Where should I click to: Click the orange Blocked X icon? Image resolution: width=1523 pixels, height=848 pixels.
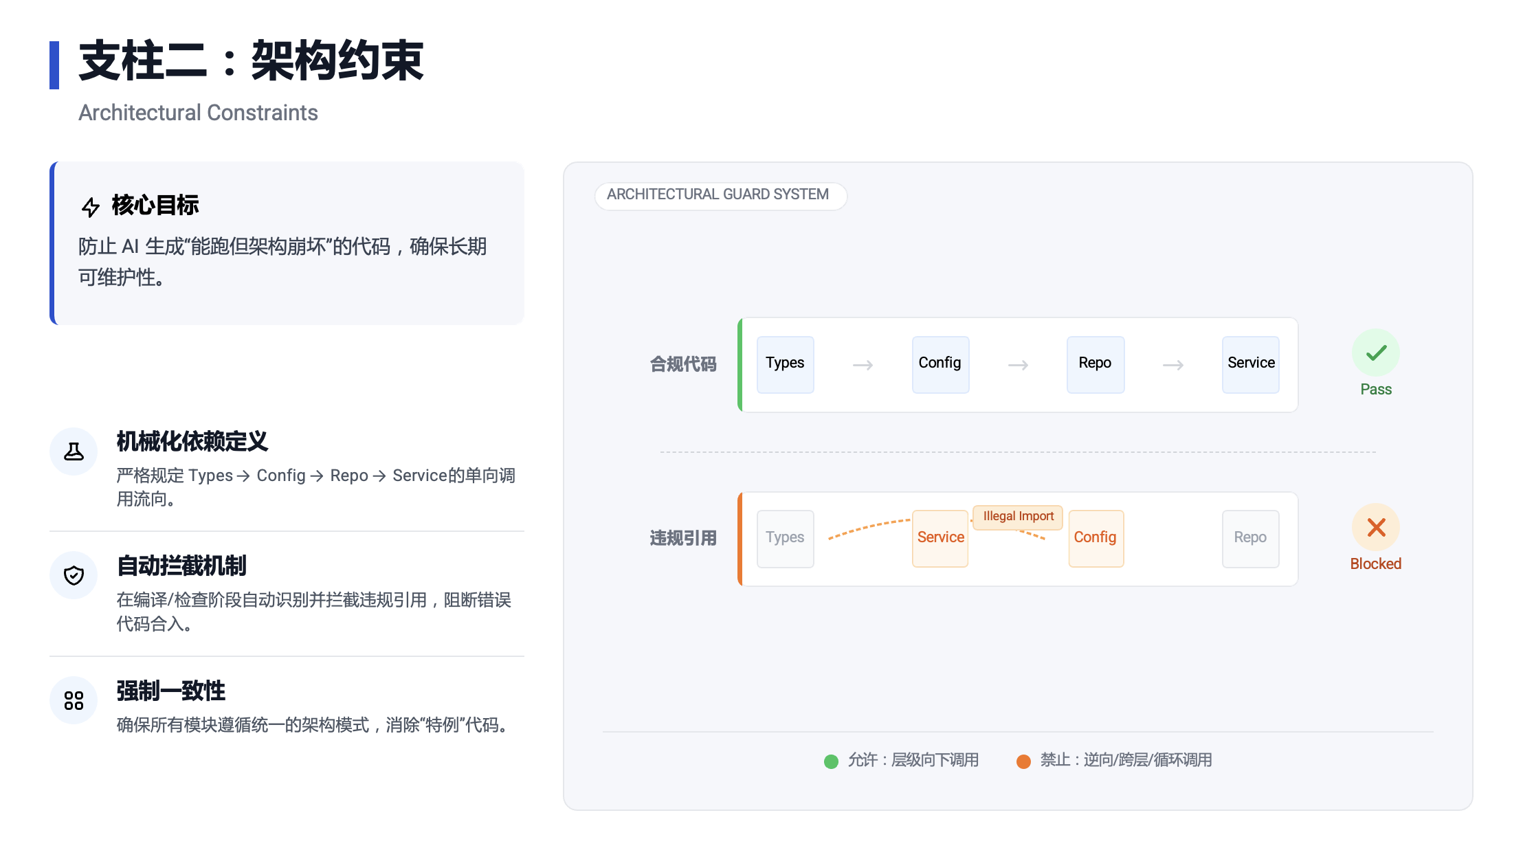(1375, 527)
